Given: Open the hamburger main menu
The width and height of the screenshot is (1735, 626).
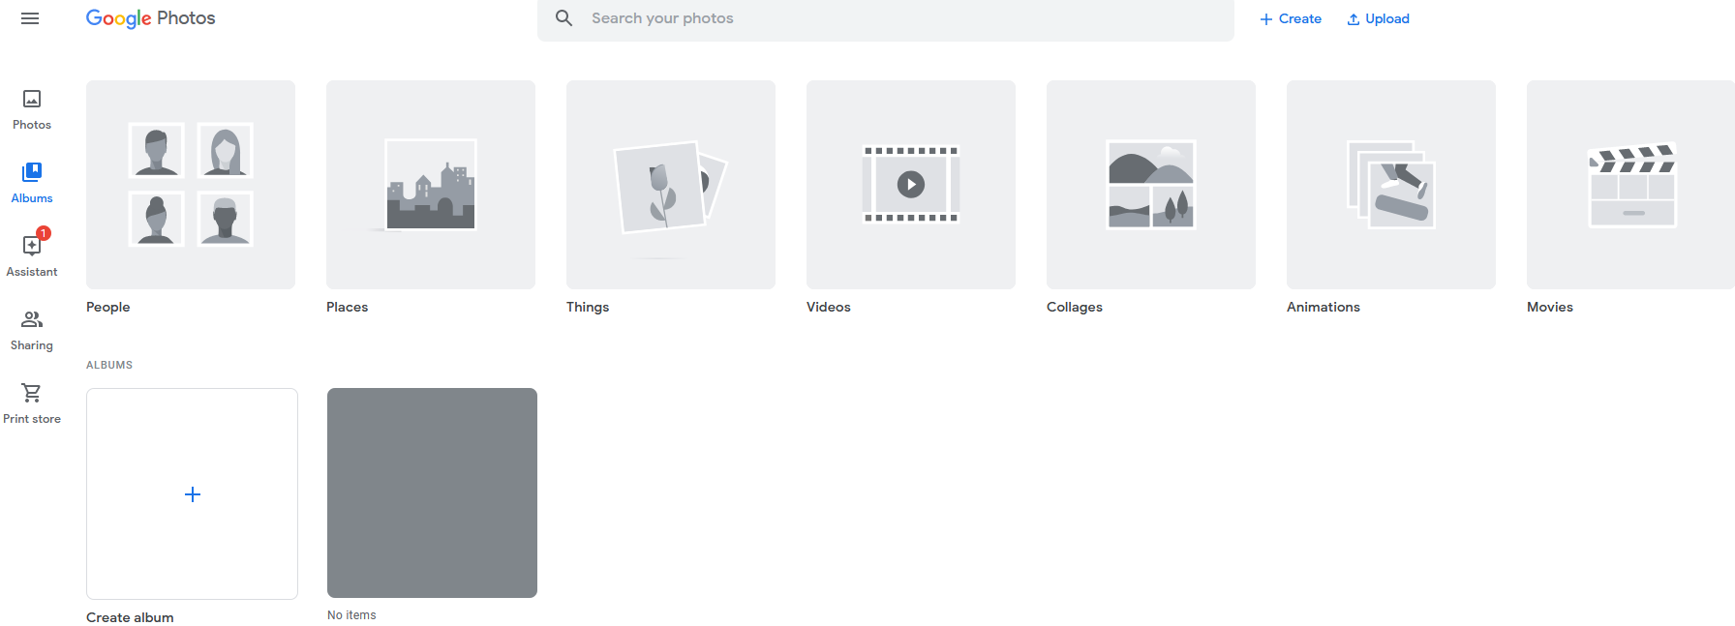Looking at the screenshot, I should point(30,18).
